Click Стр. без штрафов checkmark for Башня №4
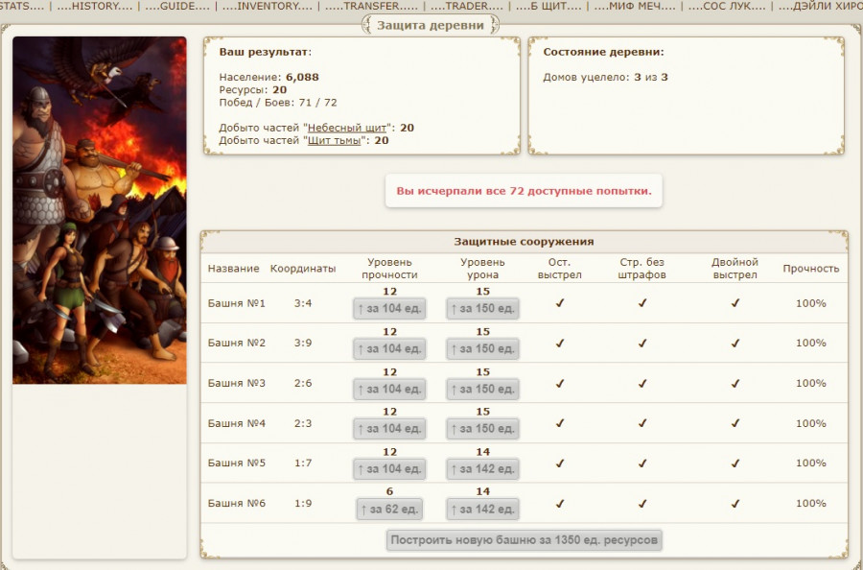 pos(641,423)
